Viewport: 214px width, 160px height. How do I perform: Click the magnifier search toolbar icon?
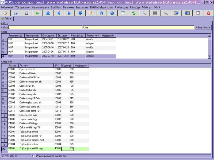pyautogui.click(x=144, y=13)
